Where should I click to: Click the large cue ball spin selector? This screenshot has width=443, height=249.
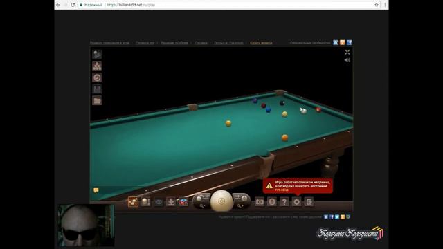(221, 201)
